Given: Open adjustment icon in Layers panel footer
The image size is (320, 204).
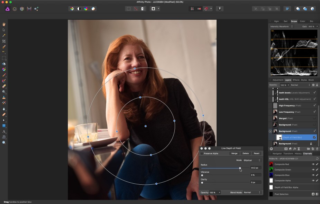Looking at the screenshot, I should [290, 149].
